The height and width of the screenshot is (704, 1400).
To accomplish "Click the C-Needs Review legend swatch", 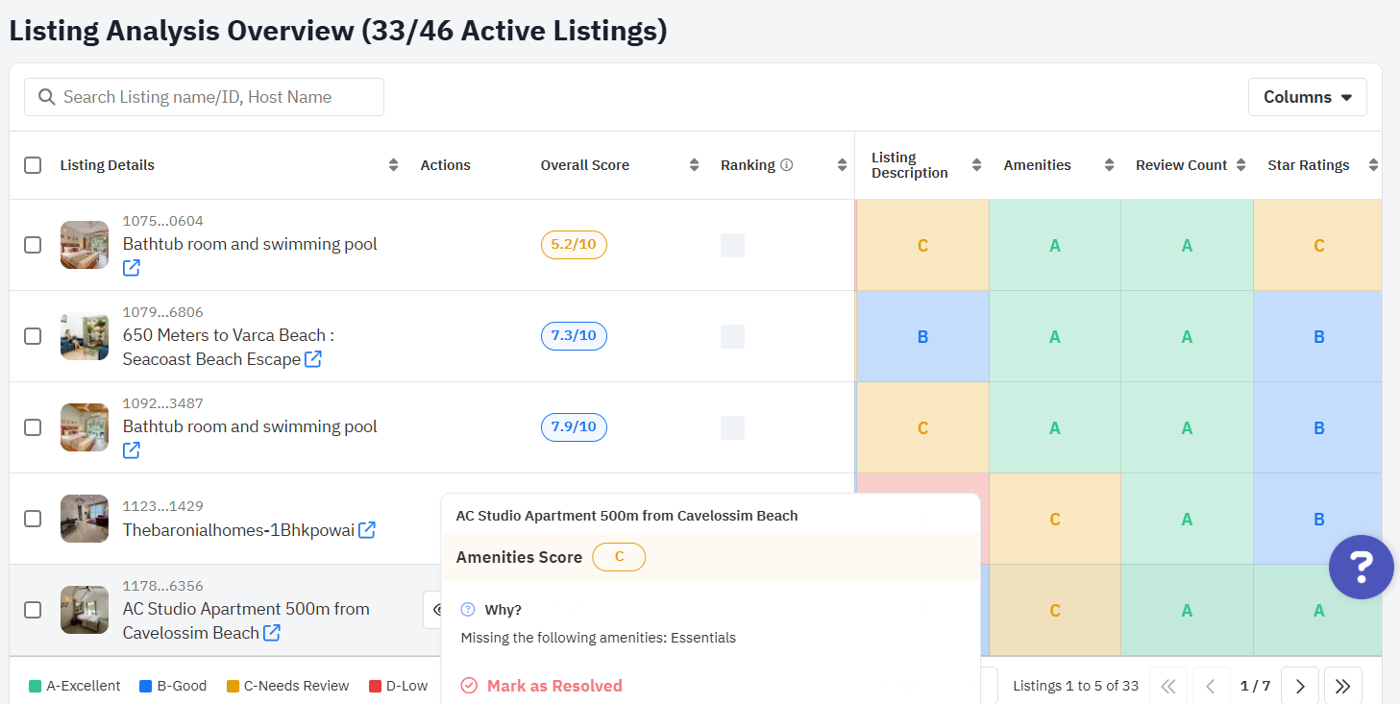I will point(233,686).
